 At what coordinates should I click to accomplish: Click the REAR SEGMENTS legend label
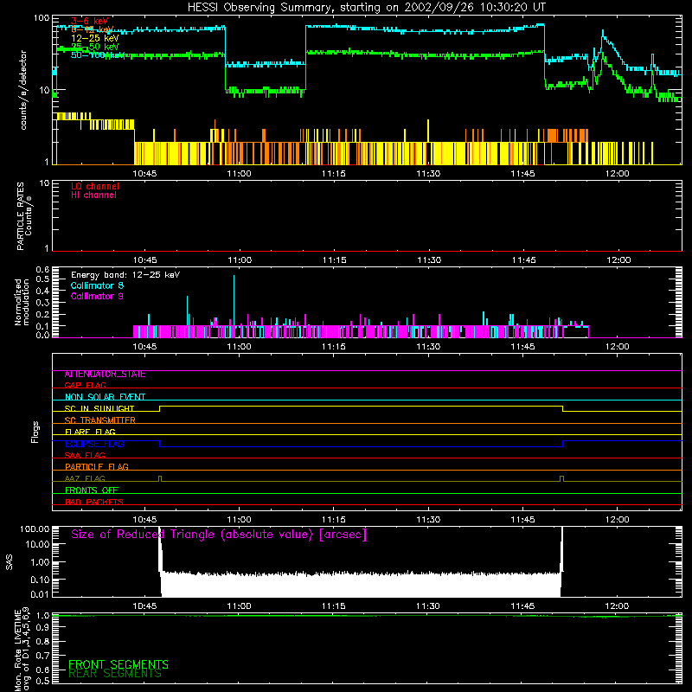pyautogui.click(x=115, y=674)
